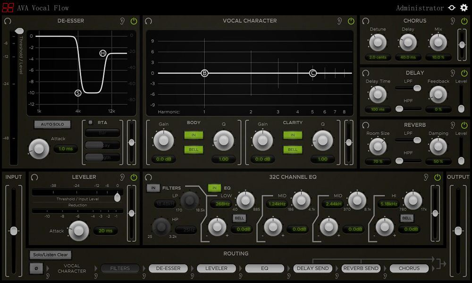Viewport: 472px width, 283px height.
Task: Enable the RTA checkbox
Action: click(x=90, y=122)
